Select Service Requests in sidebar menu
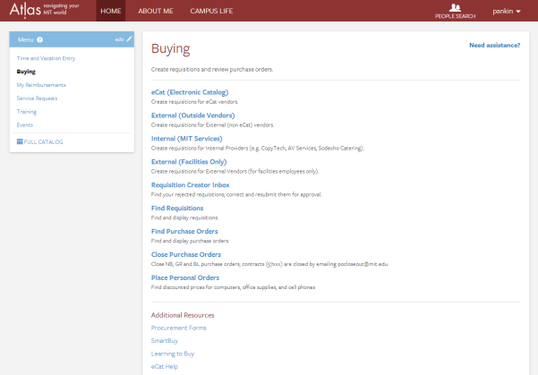The height and width of the screenshot is (375, 538). [37, 98]
